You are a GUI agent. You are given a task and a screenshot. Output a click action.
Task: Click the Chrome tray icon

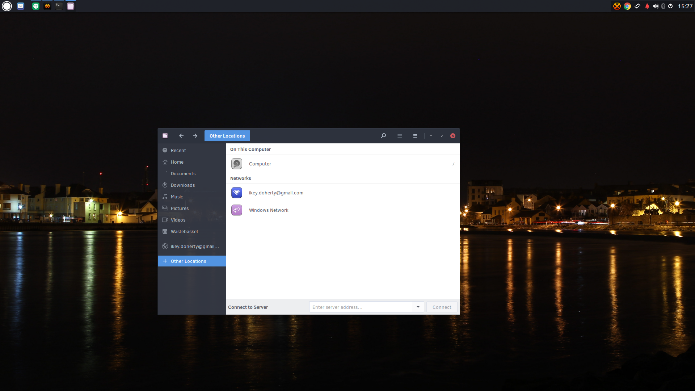pyautogui.click(x=627, y=6)
